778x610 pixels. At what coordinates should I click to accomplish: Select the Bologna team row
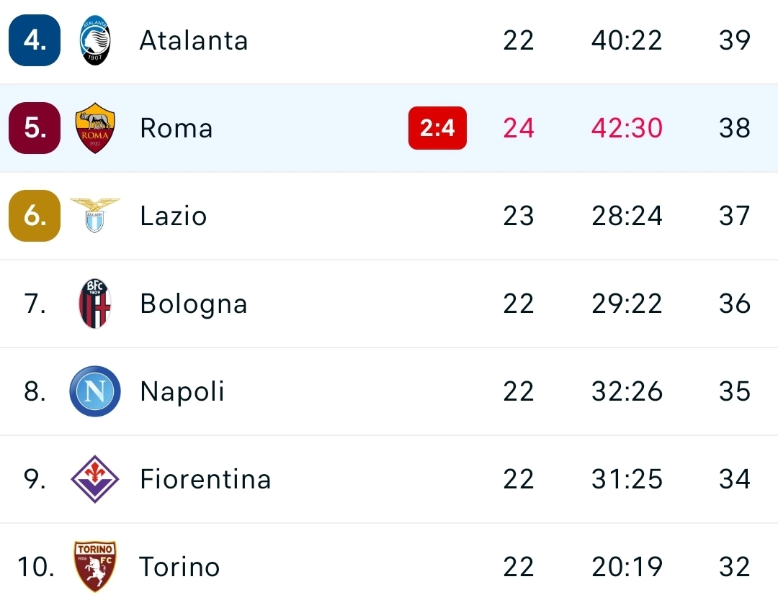[193, 304]
